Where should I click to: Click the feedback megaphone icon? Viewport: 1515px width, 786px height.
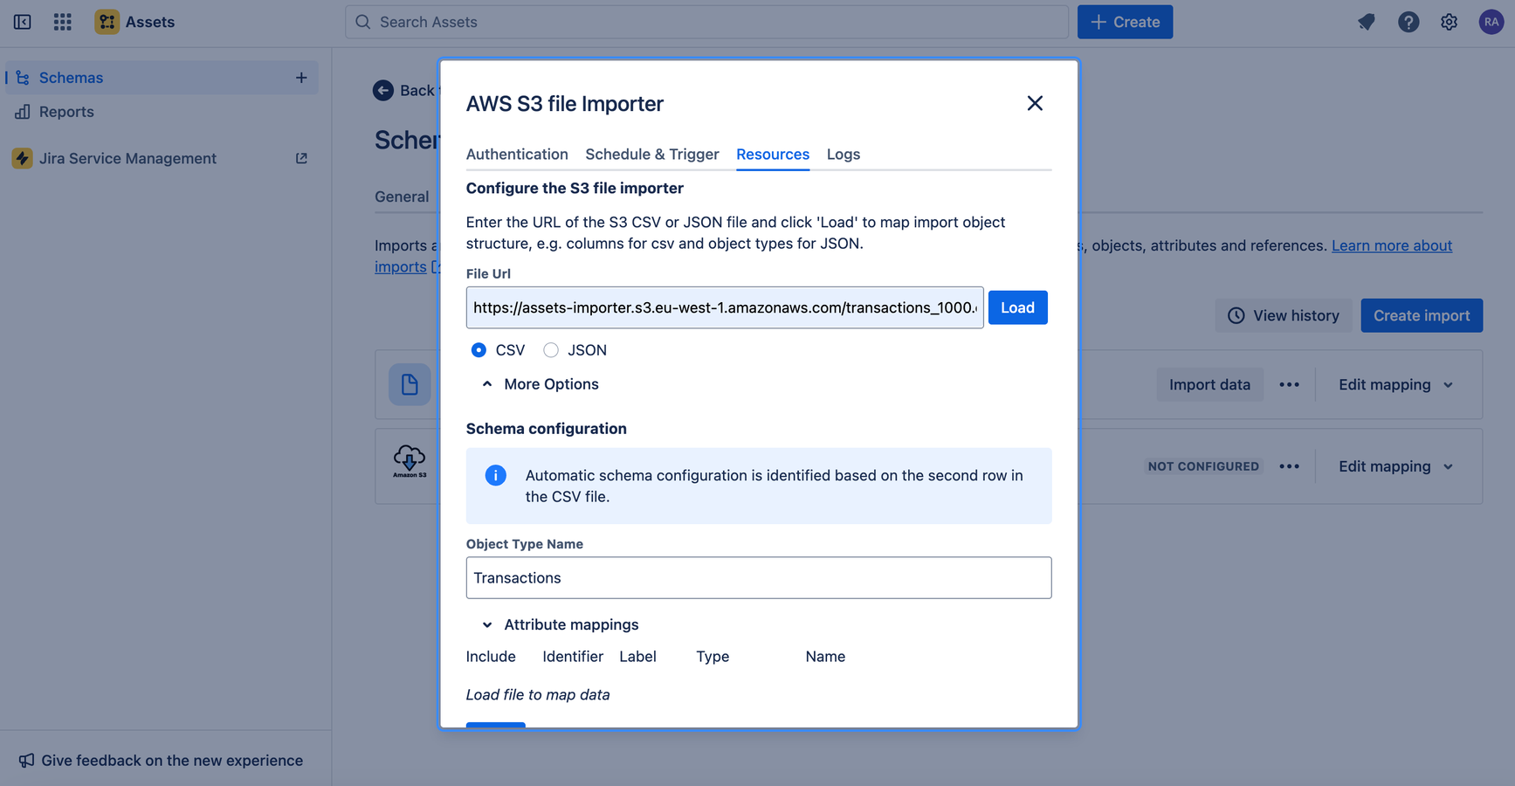(27, 761)
